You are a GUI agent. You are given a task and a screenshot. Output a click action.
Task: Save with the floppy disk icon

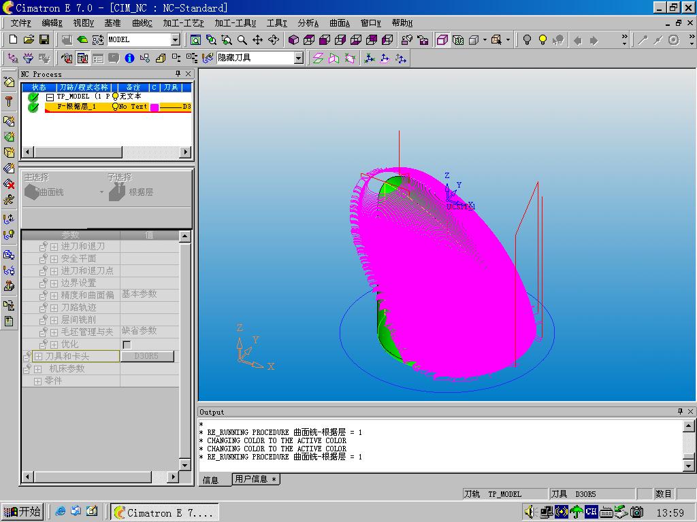click(44, 39)
